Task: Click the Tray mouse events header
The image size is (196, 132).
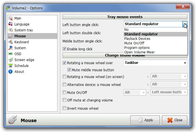Action: click(x=125, y=17)
